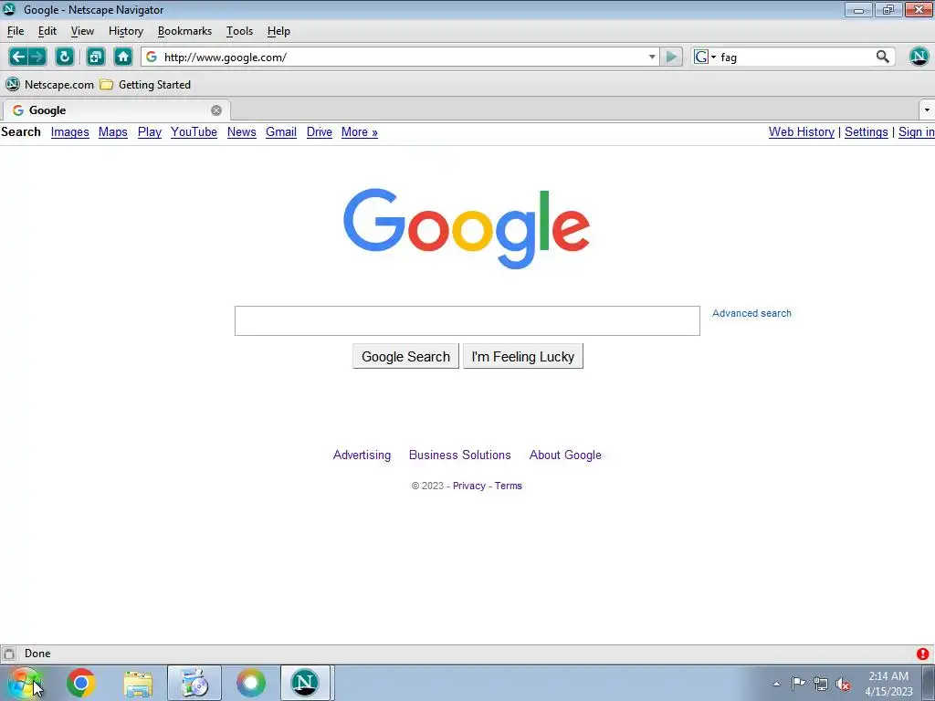Open the YouTube link

coord(194,132)
